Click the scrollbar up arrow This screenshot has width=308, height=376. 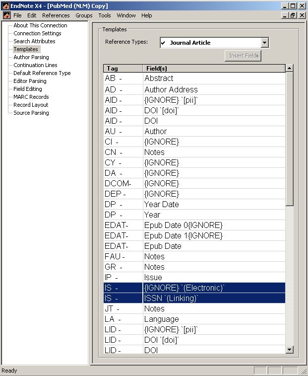click(289, 68)
